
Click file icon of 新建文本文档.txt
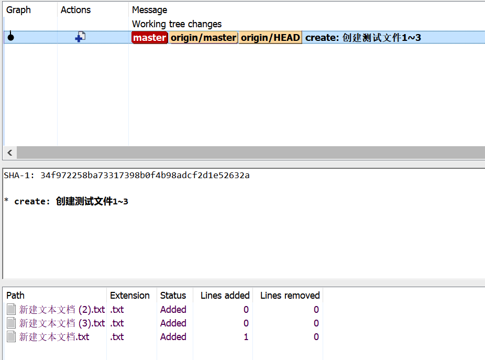(11, 337)
